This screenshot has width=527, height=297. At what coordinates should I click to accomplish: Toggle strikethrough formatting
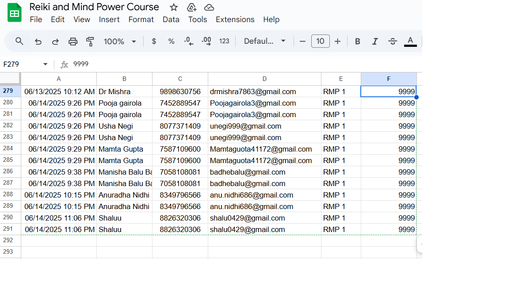click(393, 41)
